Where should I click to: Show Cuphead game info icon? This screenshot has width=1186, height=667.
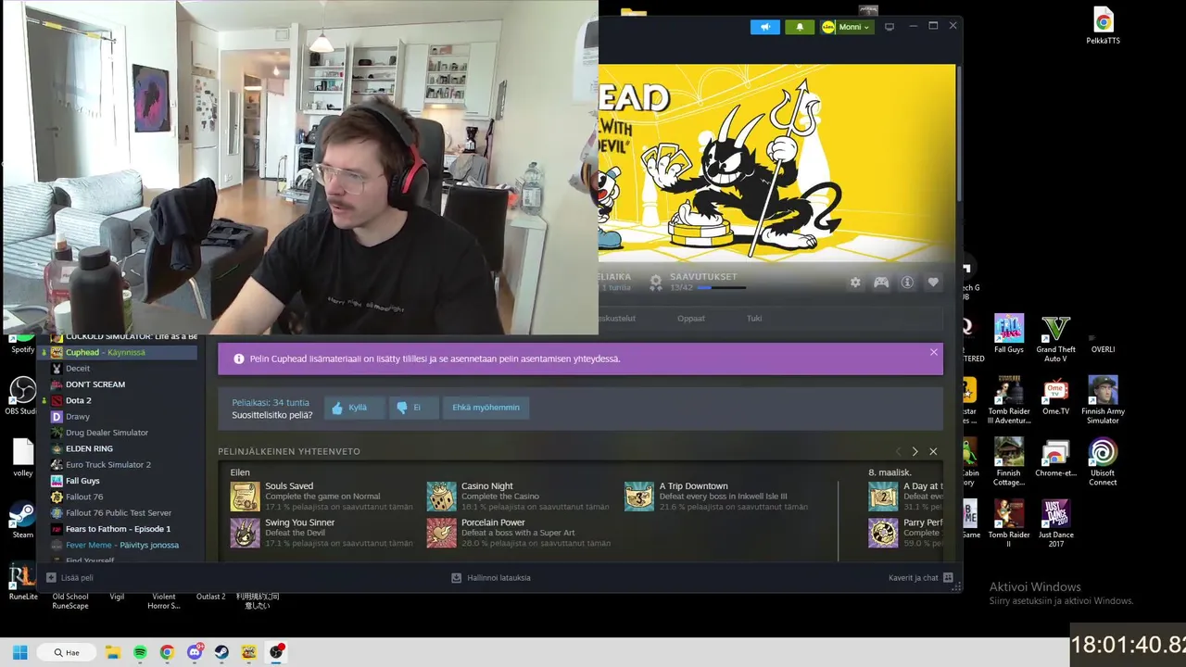pyautogui.click(x=907, y=283)
